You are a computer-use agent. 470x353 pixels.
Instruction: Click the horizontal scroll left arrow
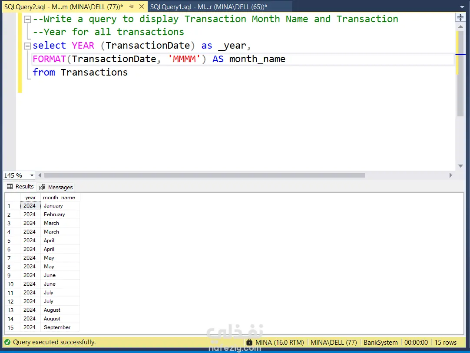(40, 175)
